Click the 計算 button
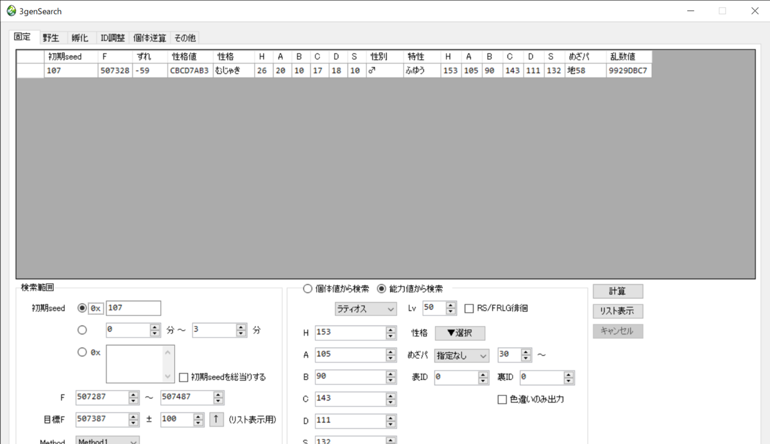 (x=617, y=291)
